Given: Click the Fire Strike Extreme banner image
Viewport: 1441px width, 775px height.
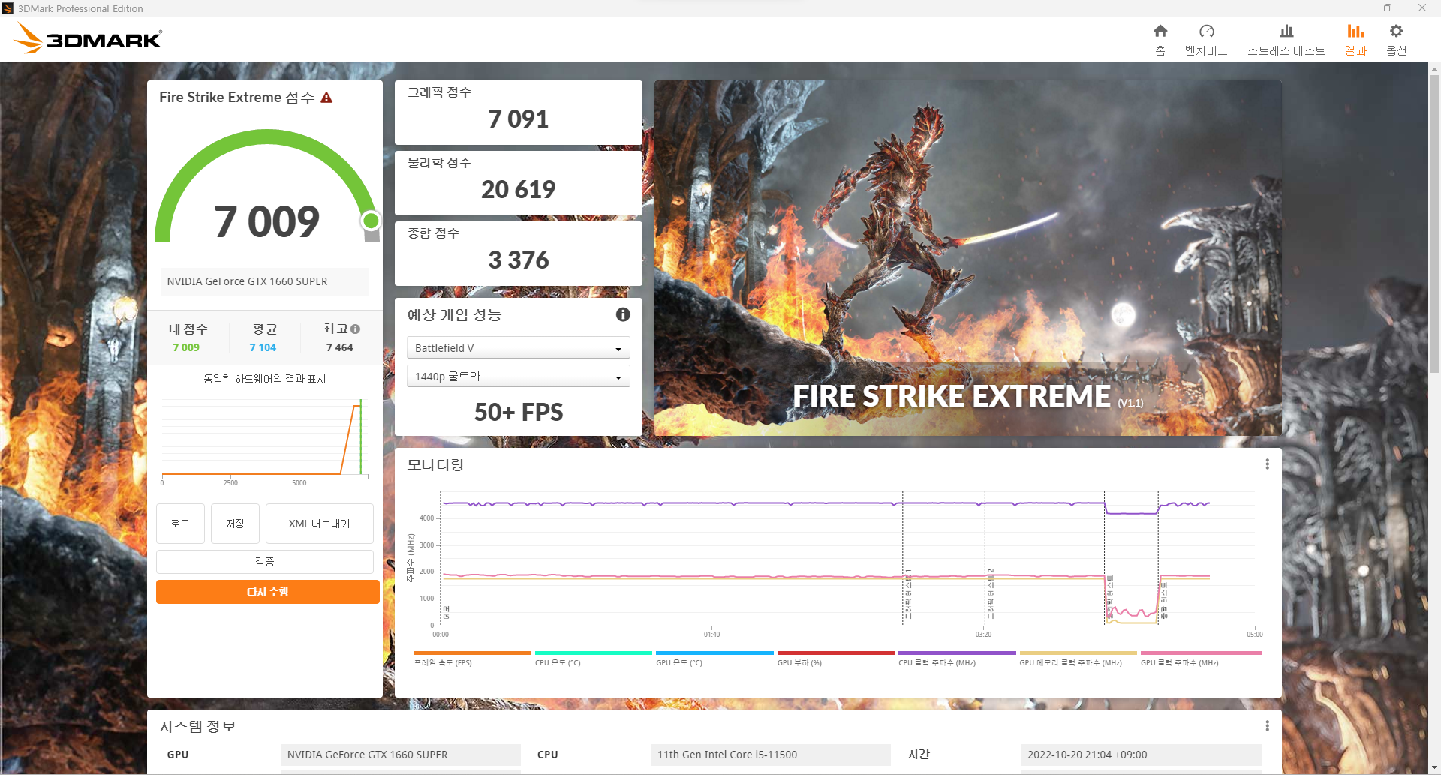Looking at the screenshot, I should [967, 258].
